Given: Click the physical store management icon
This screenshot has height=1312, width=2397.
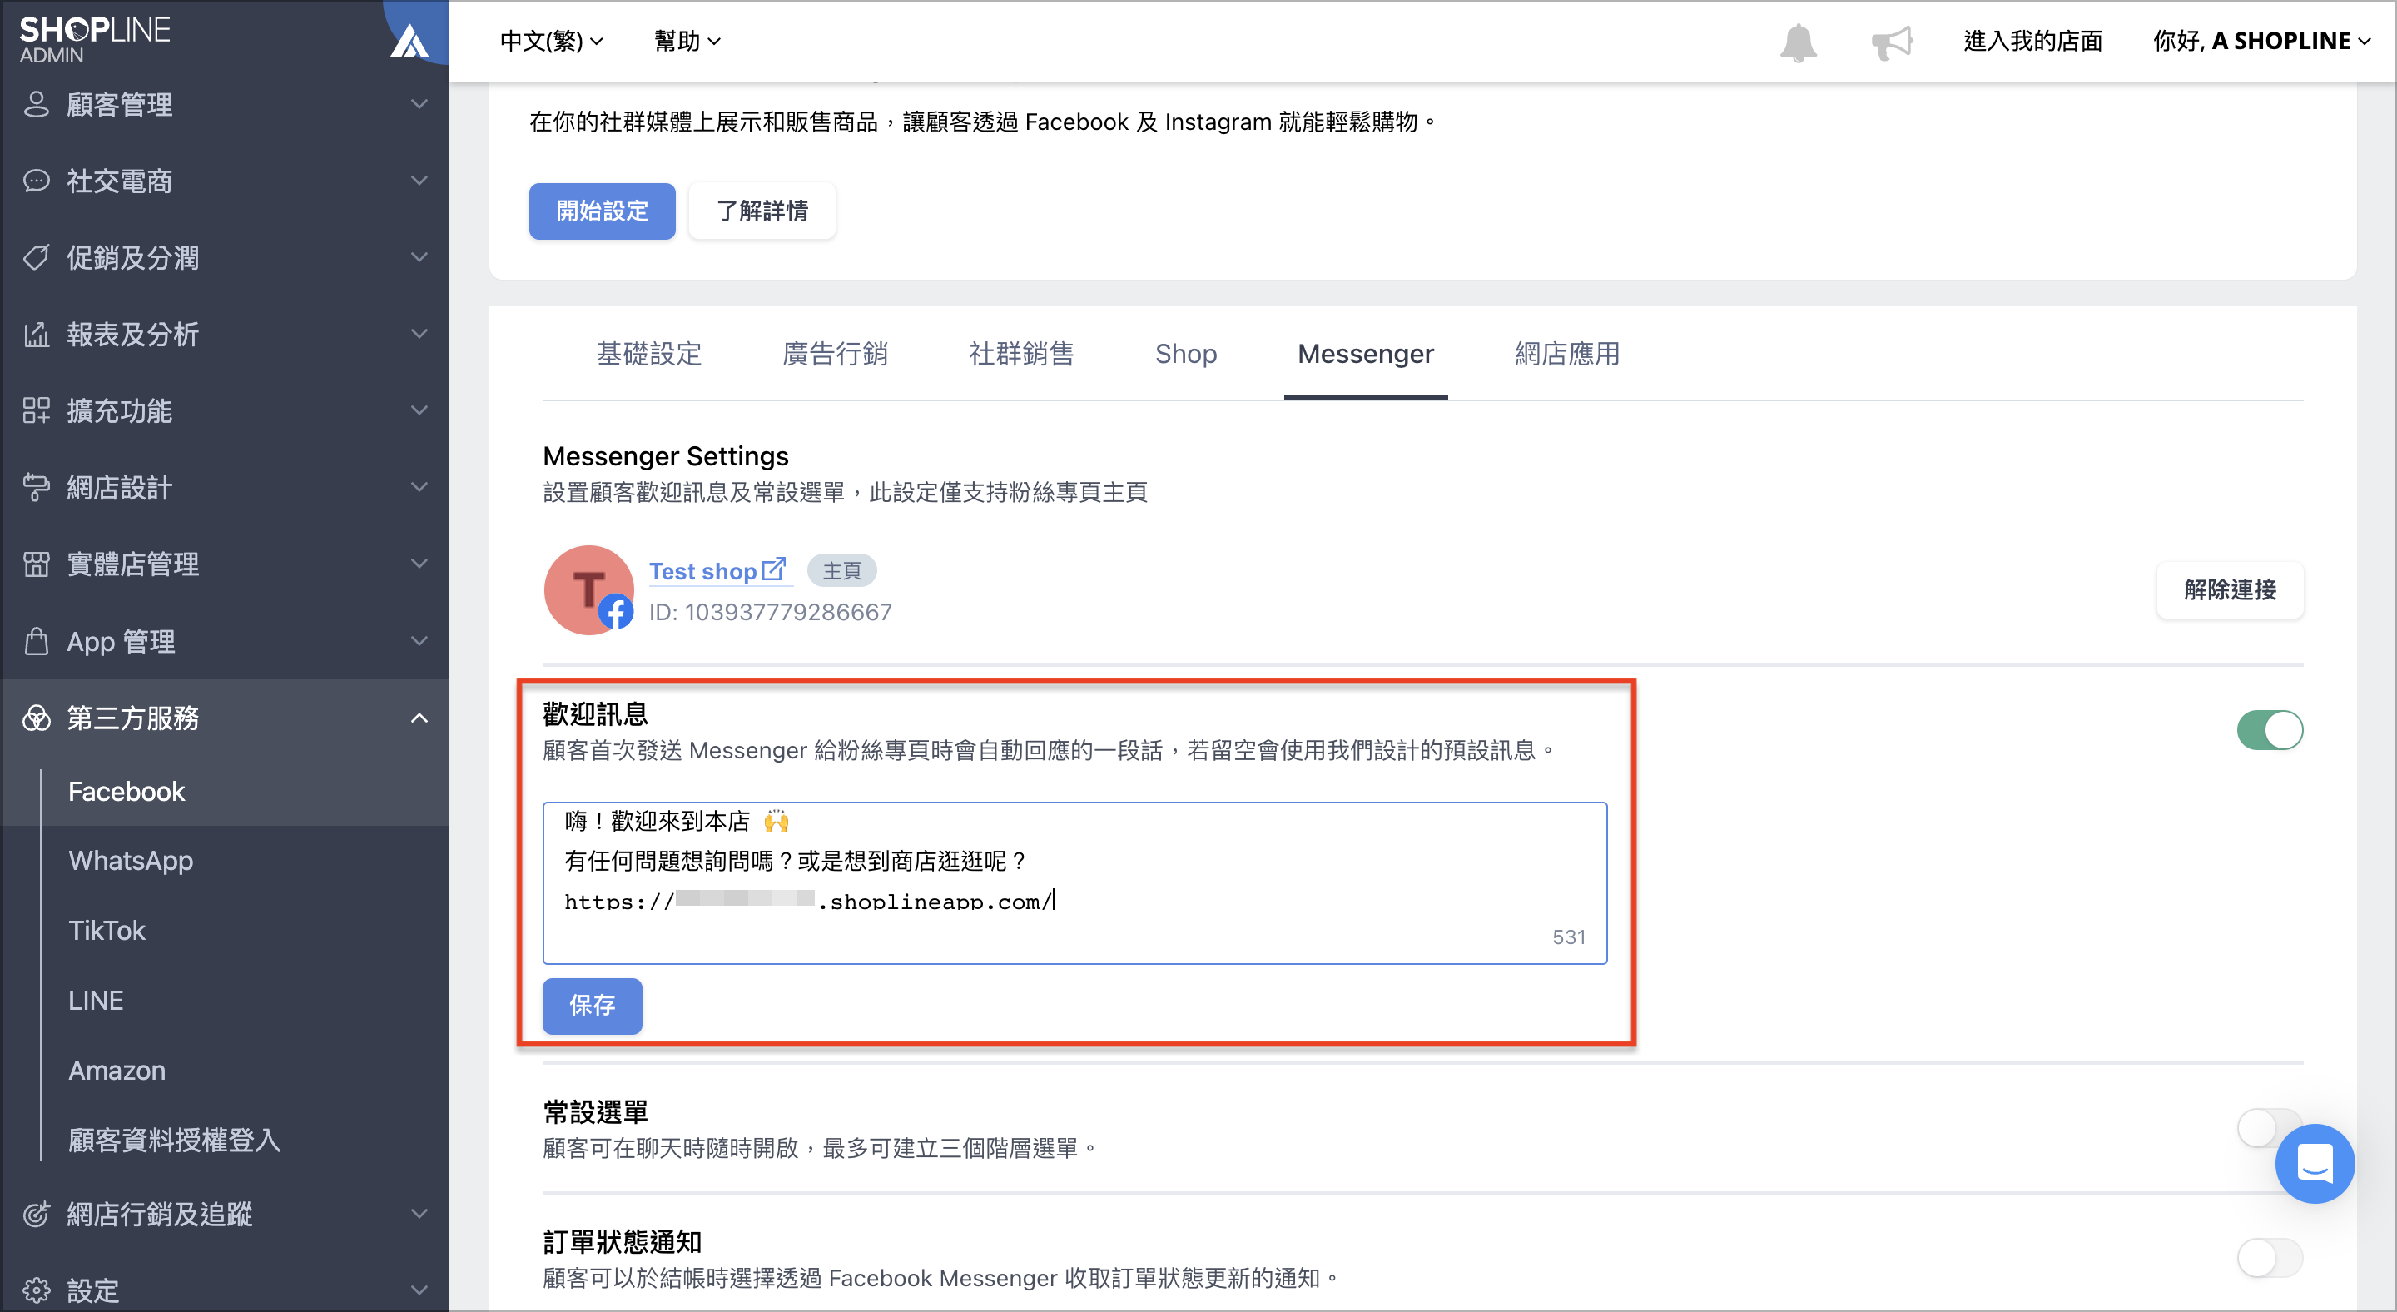Looking at the screenshot, I should (x=37, y=564).
